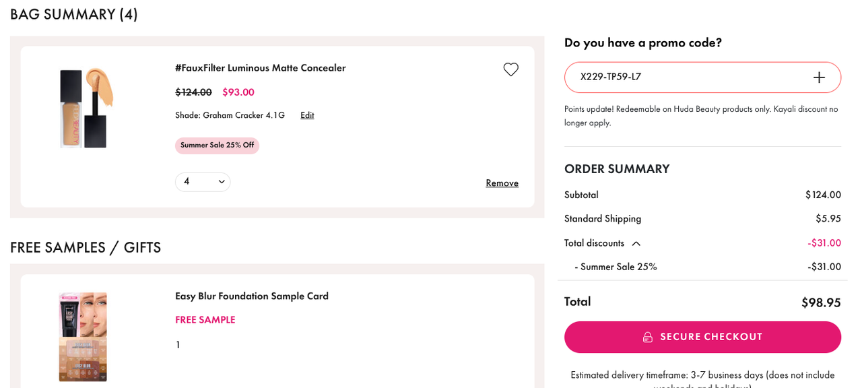Click the Total discounts label

pos(594,243)
